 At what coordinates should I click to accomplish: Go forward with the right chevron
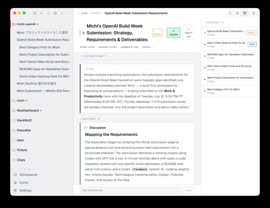[69, 13]
